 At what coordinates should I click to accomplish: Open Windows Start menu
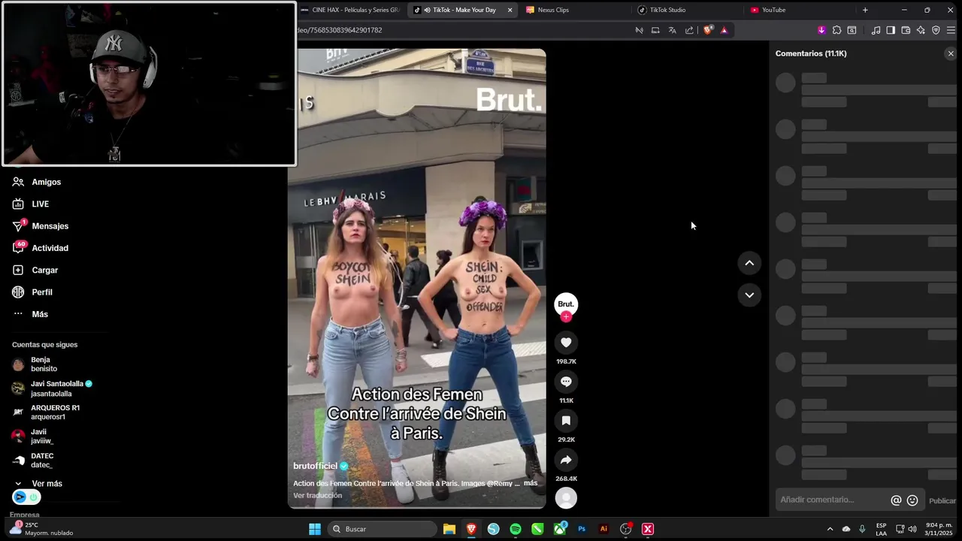point(315,529)
